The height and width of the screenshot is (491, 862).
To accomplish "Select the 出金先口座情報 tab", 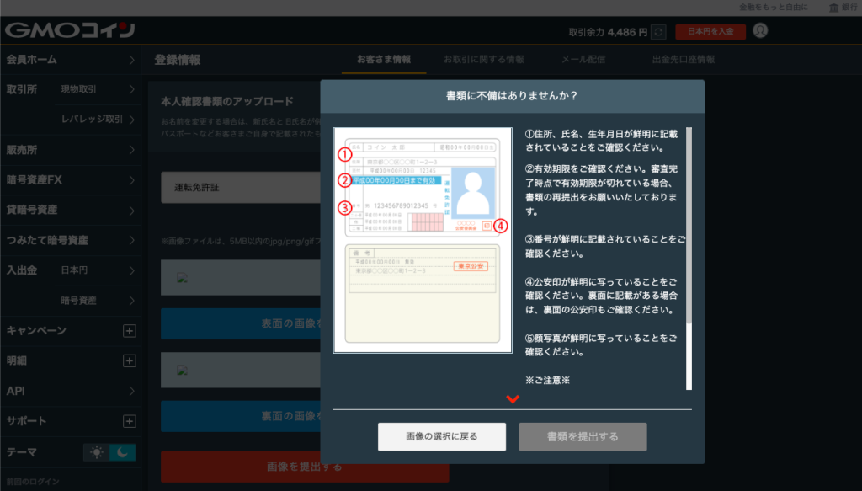I will [x=684, y=60].
